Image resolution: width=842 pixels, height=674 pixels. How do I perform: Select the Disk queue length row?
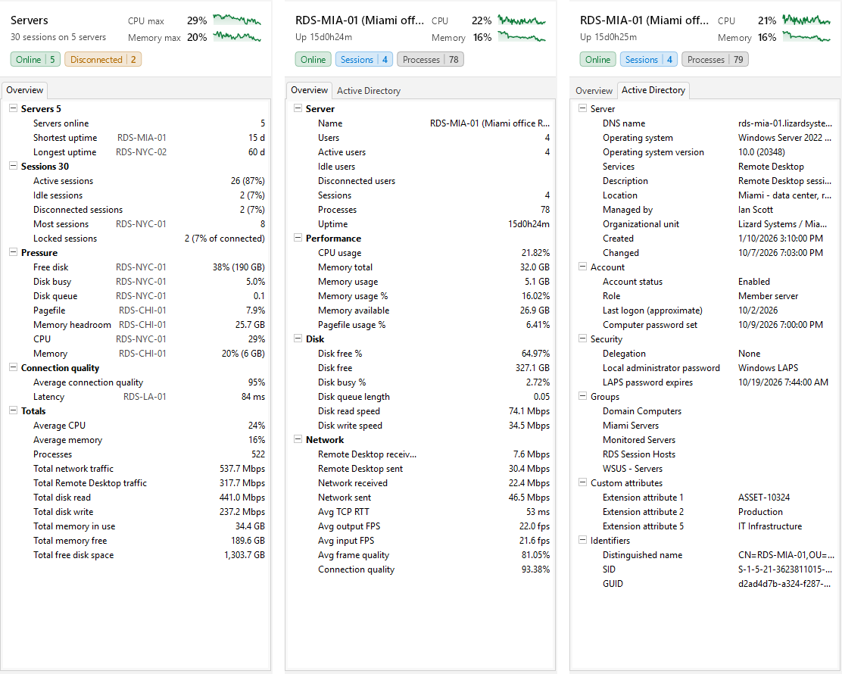[422, 396]
